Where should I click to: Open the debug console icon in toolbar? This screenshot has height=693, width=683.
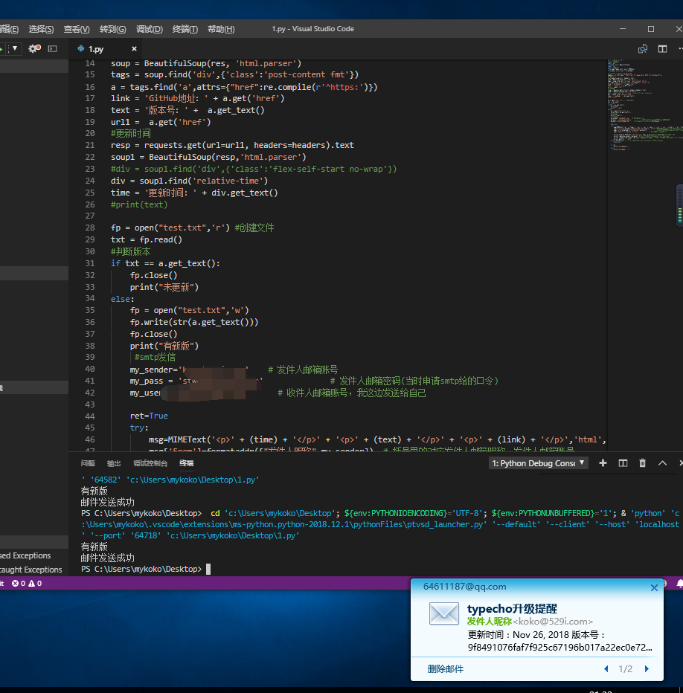(52, 48)
